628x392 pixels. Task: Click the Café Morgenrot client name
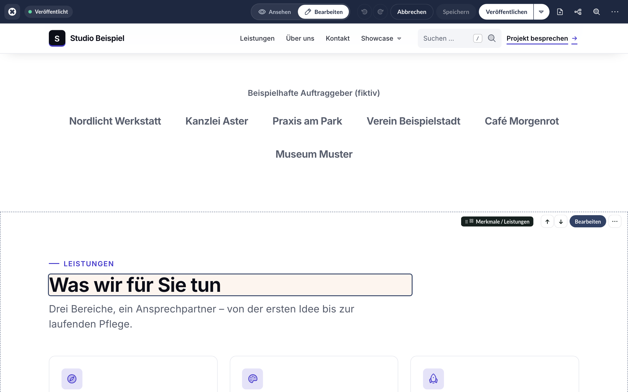(x=522, y=121)
